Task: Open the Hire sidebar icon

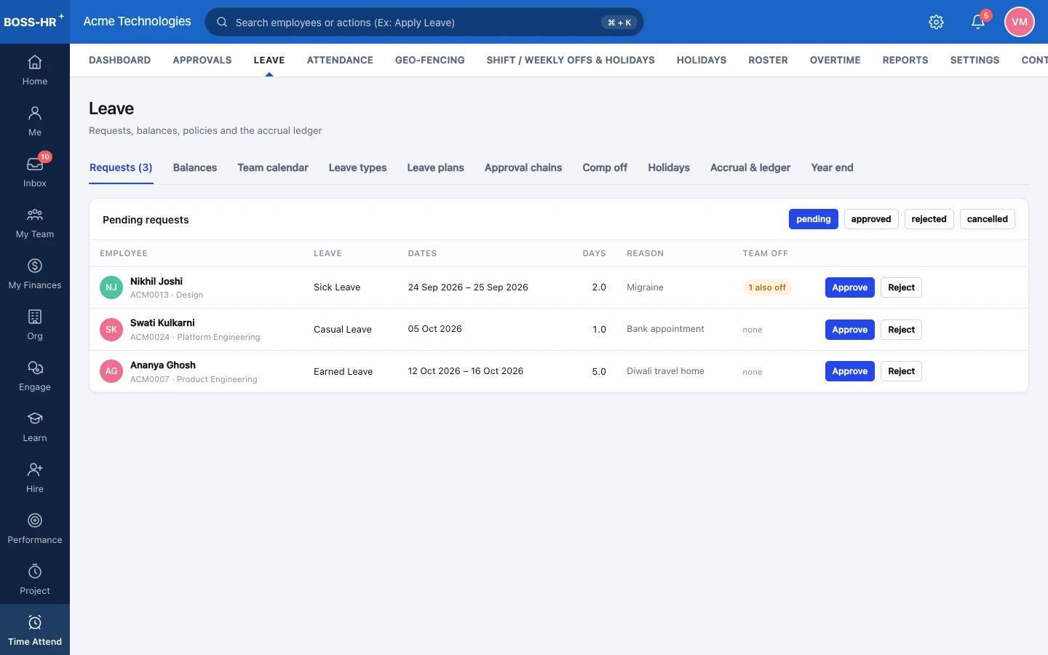Action: [35, 477]
